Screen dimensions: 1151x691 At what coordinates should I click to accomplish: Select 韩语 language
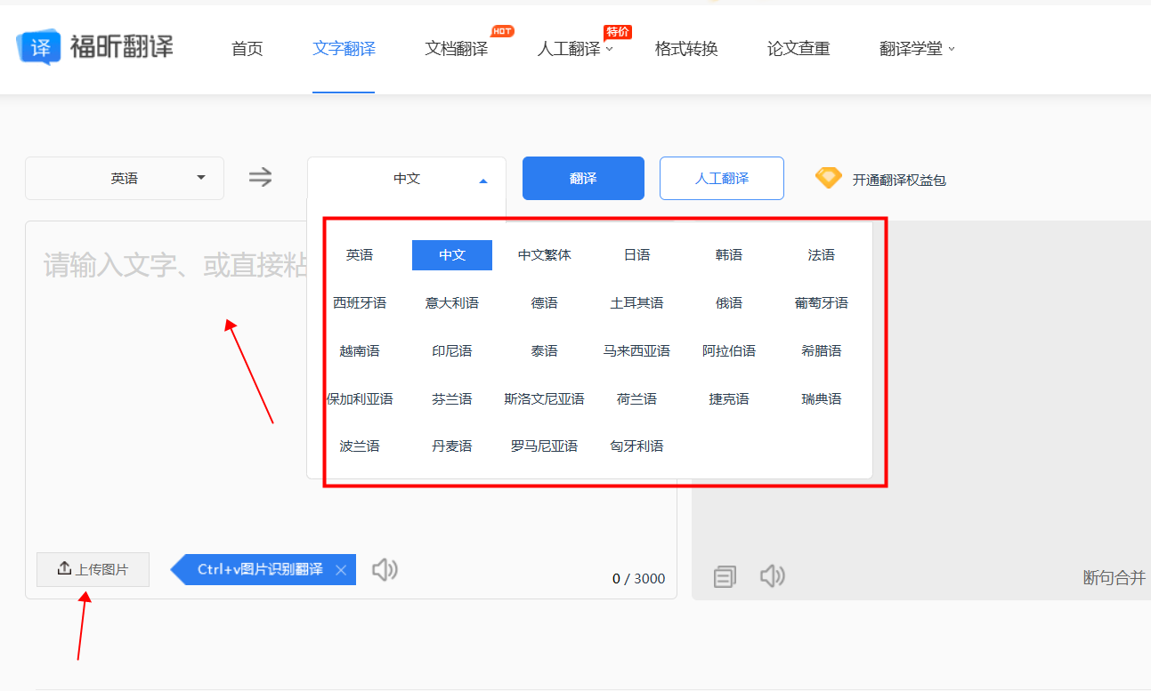pos(729,255)
